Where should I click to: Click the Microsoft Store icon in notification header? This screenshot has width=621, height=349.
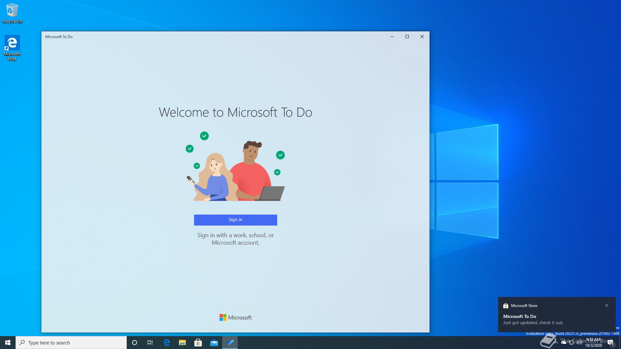tap(506, 306)
